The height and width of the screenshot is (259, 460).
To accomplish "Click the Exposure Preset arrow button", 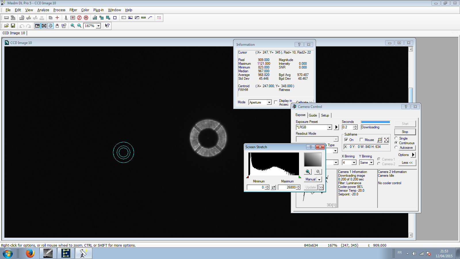I will tap(336, 127).
